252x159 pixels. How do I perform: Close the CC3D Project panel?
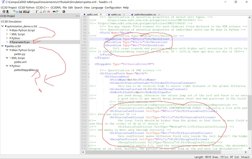click(x=79, y=16)
